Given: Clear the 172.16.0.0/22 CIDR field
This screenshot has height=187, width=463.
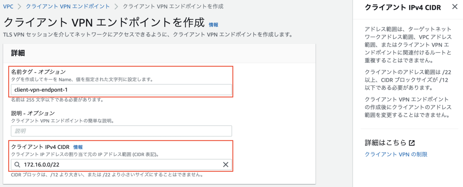Looking at the screenshot, I should pos(226,165).
